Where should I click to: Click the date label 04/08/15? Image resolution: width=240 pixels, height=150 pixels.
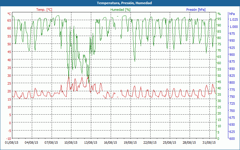click(x=31, y=143)
